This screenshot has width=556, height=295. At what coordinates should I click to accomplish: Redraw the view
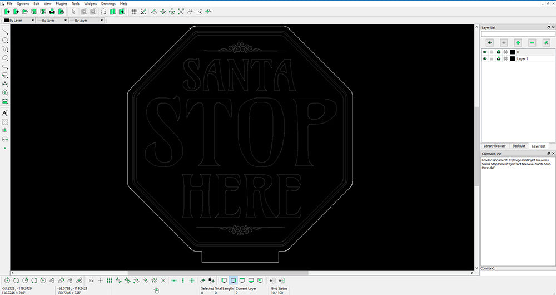coord(154,12)
